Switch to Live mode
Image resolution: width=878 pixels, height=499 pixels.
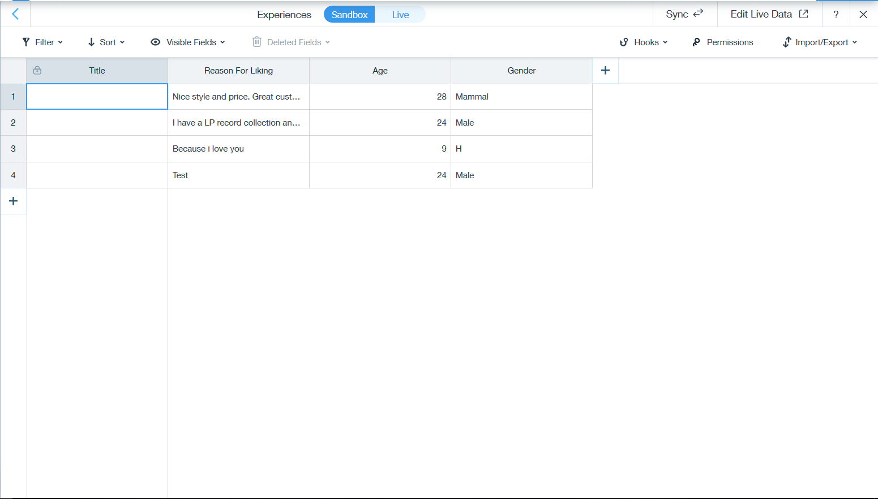[x=400, y=15]
